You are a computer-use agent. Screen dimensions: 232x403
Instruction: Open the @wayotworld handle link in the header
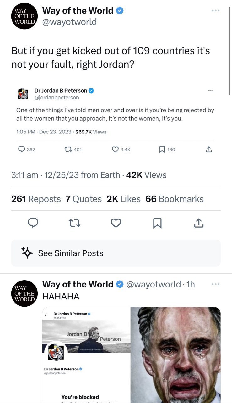pos(69,22)
